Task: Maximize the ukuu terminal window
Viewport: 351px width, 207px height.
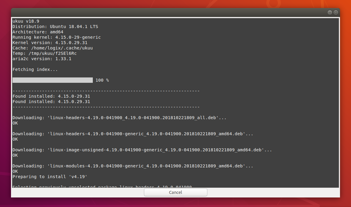Action: coord(336,12)
